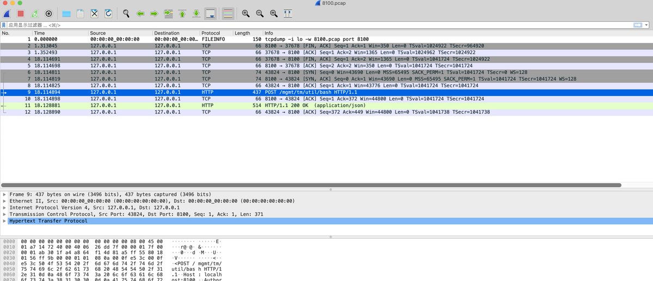Screen dimensions: 653x281
Task: Click hex row offset 0000 in bytes pane
Action: (9, 240)
